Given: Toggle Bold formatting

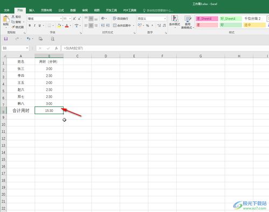Looking at the screenshot, I should click(30, 25).
